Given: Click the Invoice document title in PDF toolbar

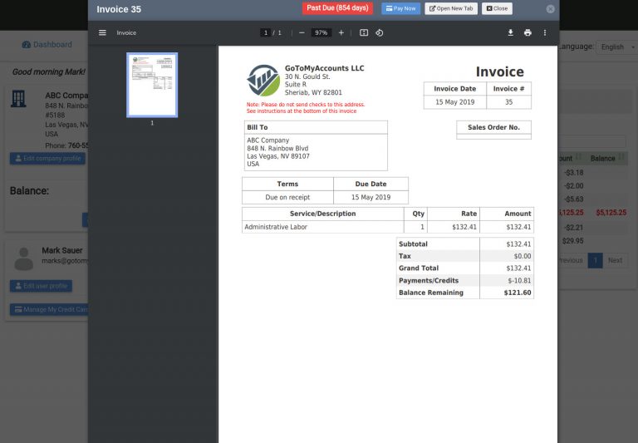Looking at the screenshot, I should (x=126, y=32).
